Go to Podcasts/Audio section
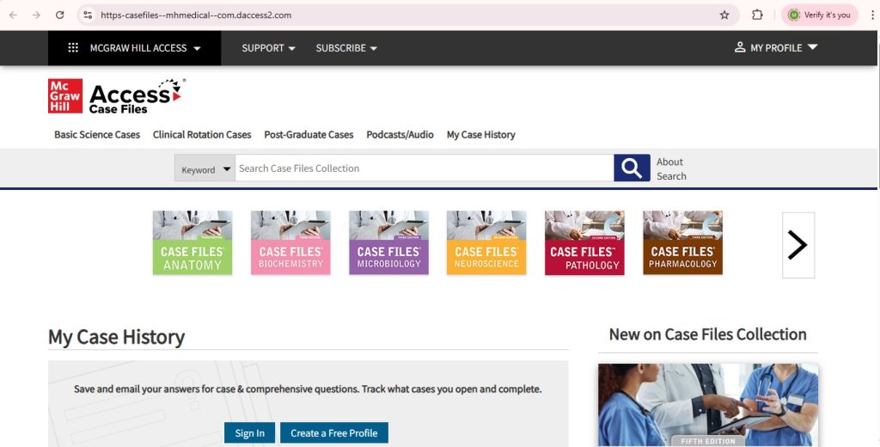The width and height of the screenshot is (880, 447). (400, 135)
